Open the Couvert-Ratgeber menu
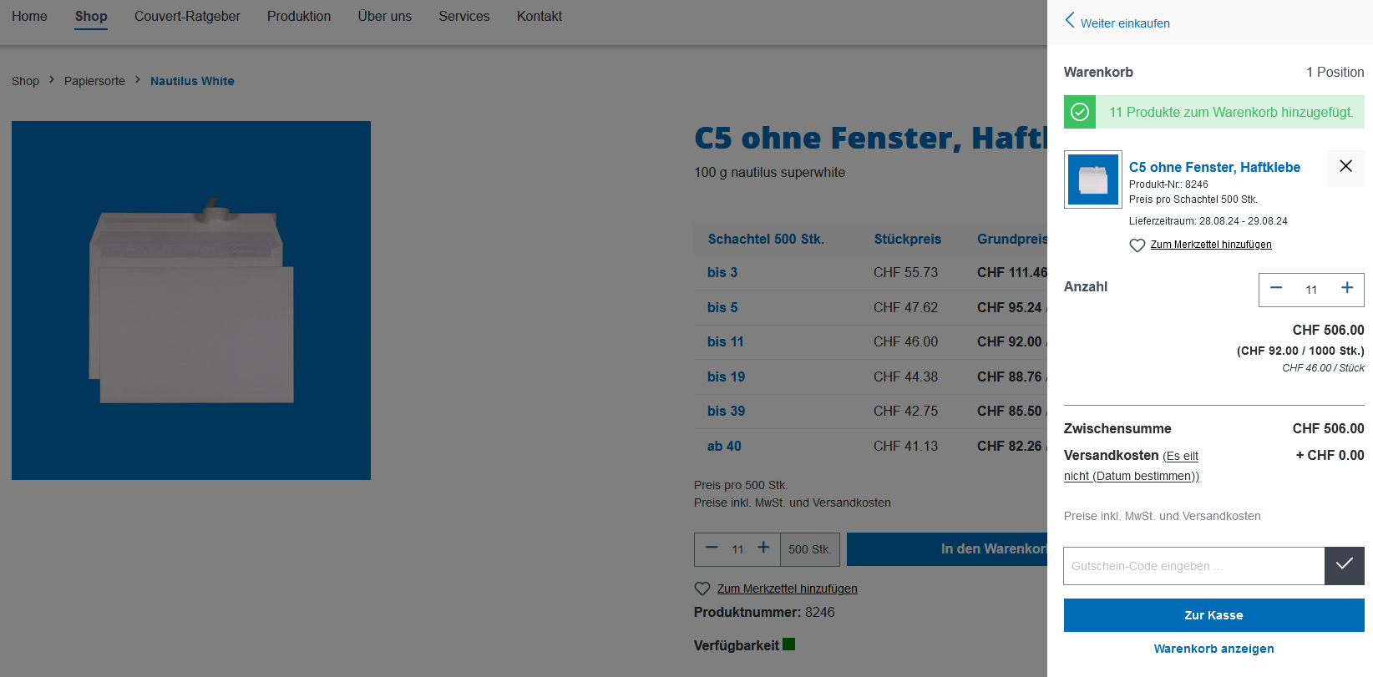The image size is (1373, 677). [187, 17]
